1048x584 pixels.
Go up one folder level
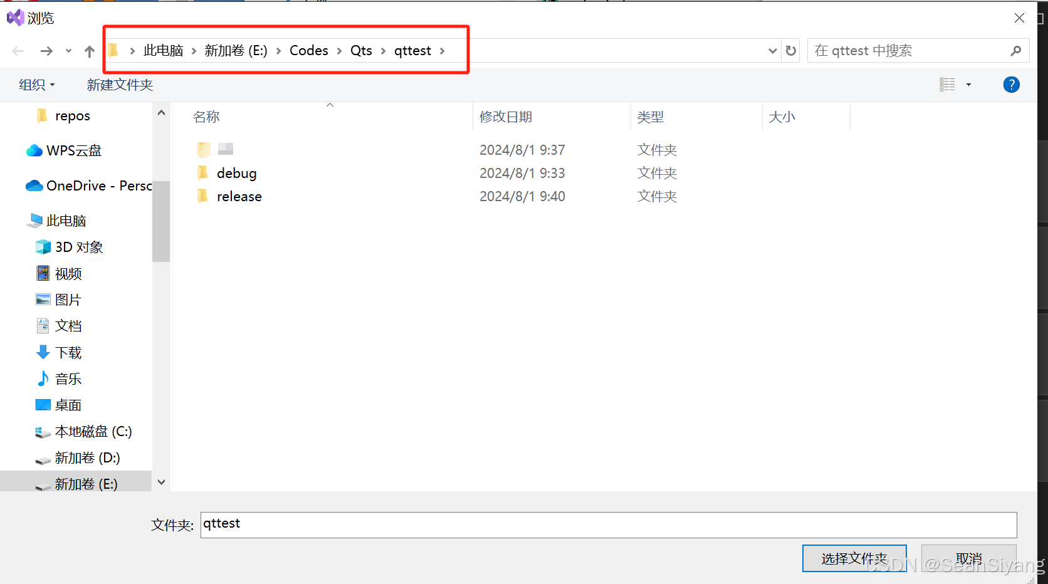click(x=90, y=51)
